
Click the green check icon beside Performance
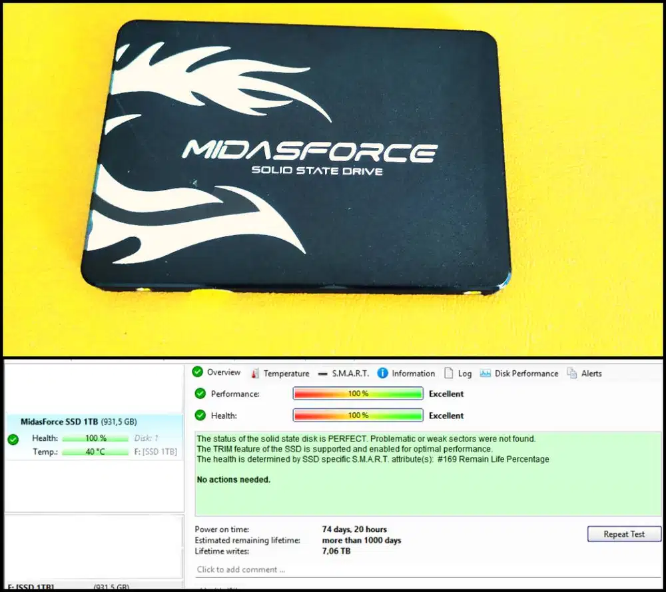(x=200, y=394)
